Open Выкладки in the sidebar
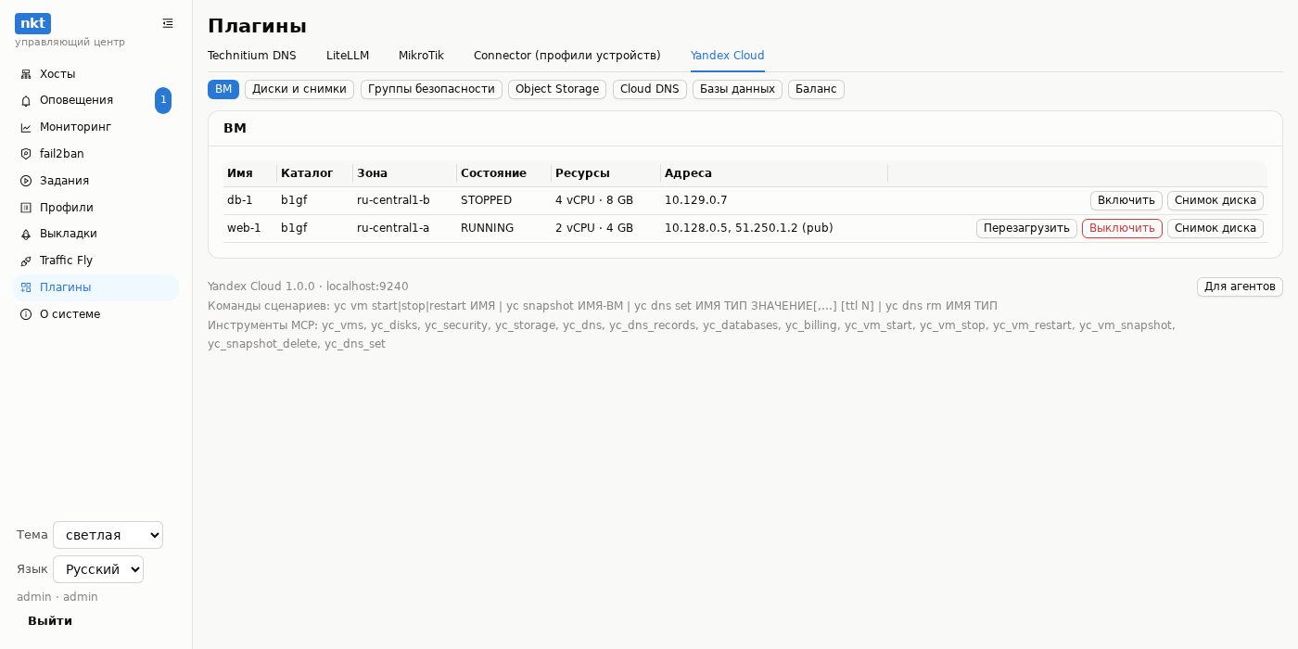 tap(95, 234)
